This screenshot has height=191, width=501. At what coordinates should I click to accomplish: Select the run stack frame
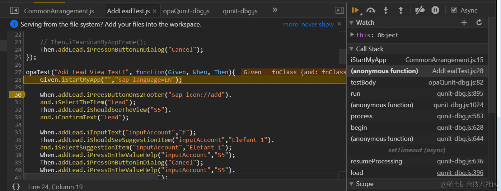tap(417, 94)
